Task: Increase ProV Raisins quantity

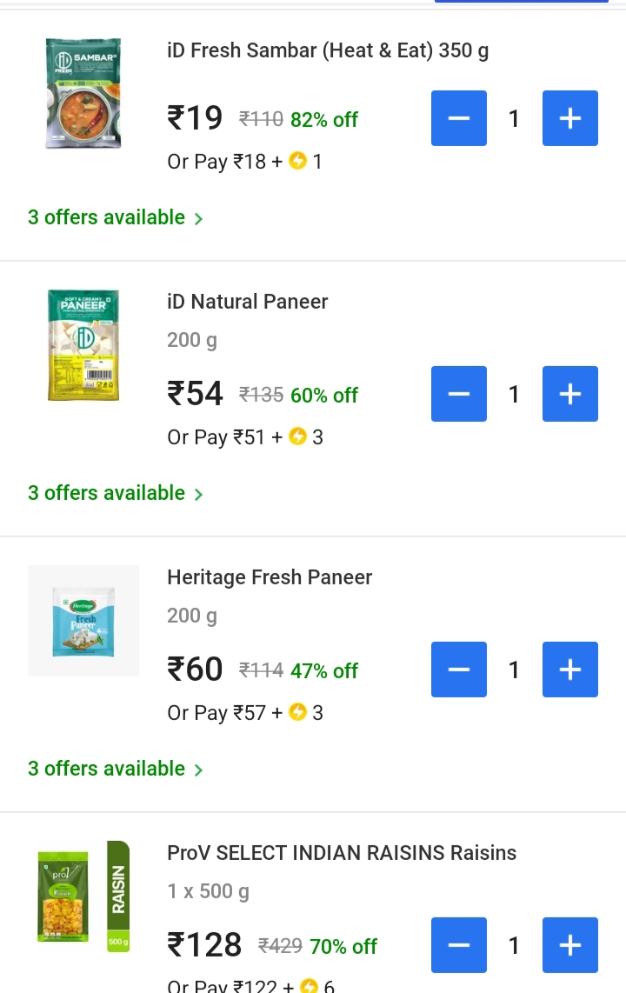Action: [x=569, y=945]
